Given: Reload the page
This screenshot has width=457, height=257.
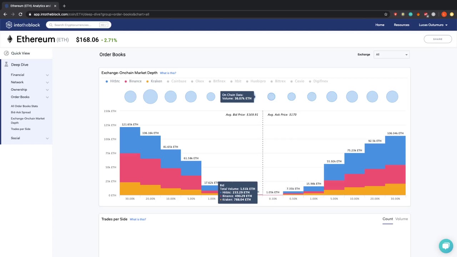Looking at the screenshot, I should (x=20, y=14).
